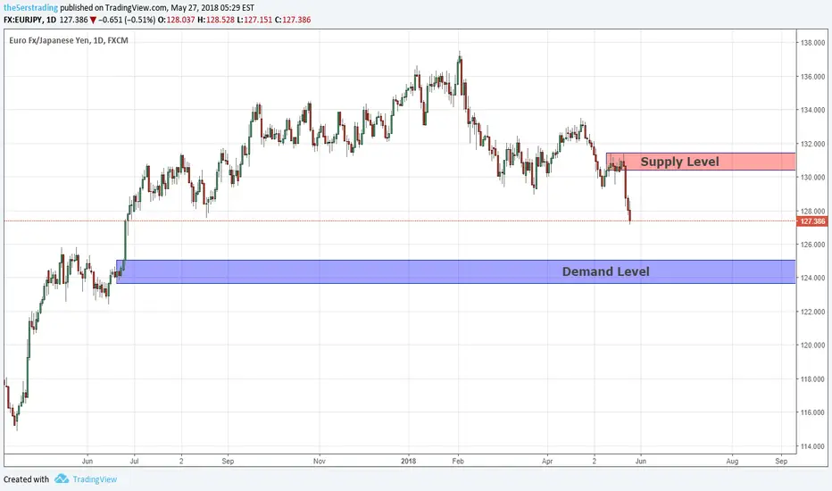Click the Apr date axis label
The width and height of the screenshot is (832, 491).
[x=547, y=462]
